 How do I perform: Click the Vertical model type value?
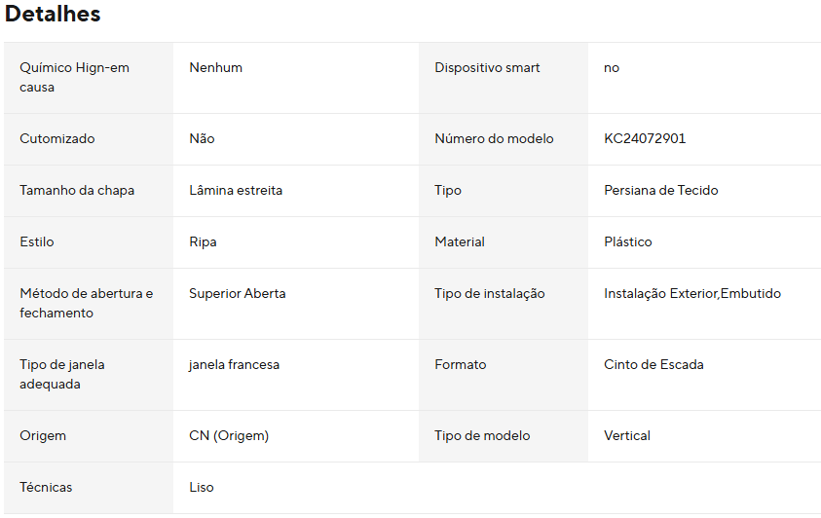(x=627, y=436)
